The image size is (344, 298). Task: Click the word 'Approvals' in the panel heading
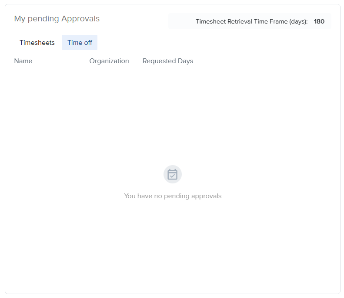pos(80,19)
